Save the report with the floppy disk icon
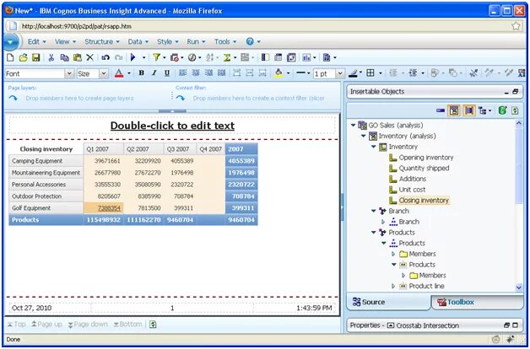The image size is (530, 349). [35, 57]
